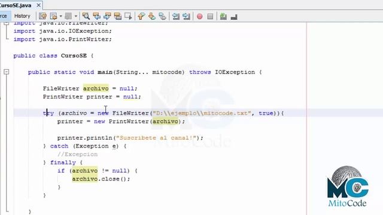Click the 'finally' keyword
The image size is (383, 215).
click(x=63, y=162)
